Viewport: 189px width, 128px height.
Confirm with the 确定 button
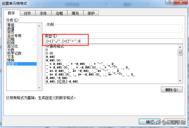[149, 122]
